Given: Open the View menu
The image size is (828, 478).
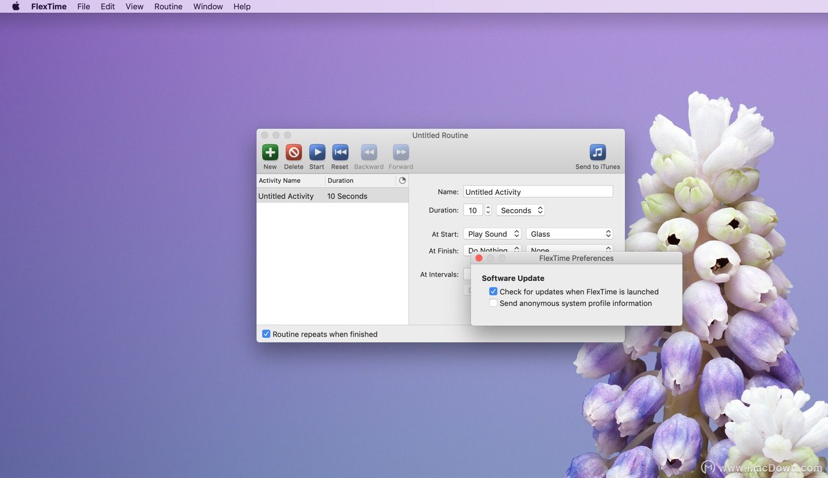Looking at the screenshot, I should point(135,6).
